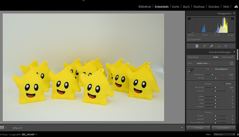Click the Belichtung slider handle
The width and height of the screenshot is (239, 137).
click(215, 88)
